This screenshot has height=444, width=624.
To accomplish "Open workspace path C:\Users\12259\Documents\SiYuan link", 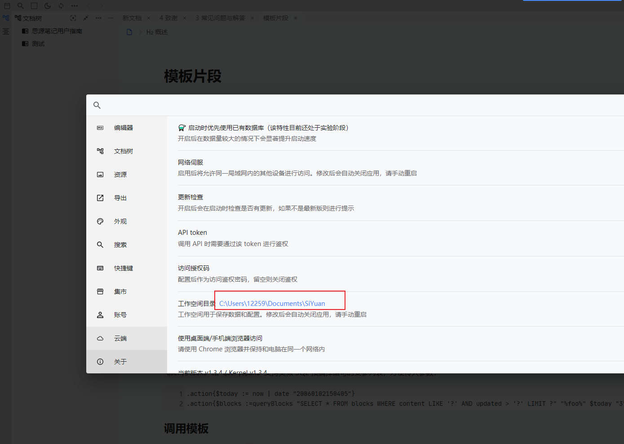I will pyautogui.click(x=272, y=304).
